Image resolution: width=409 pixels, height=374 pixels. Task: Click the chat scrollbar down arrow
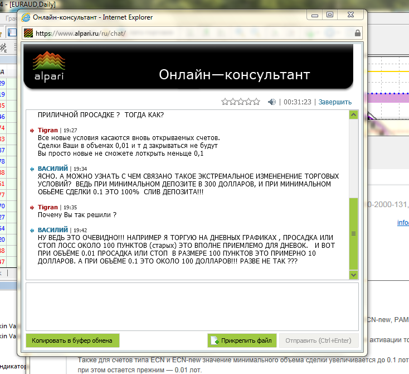click(x=353, y=275)
